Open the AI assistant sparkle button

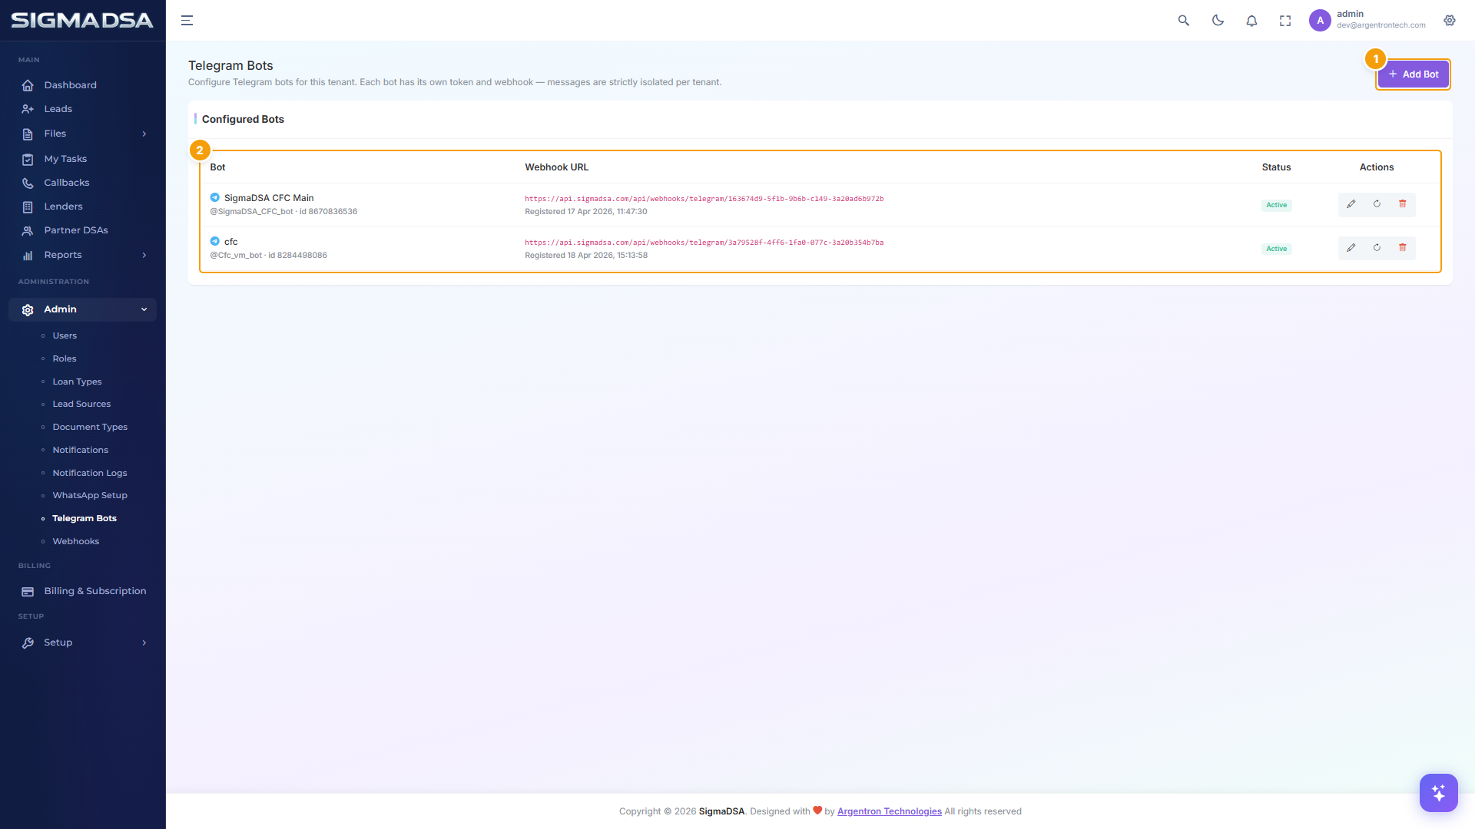click(x=1438, y=792)
